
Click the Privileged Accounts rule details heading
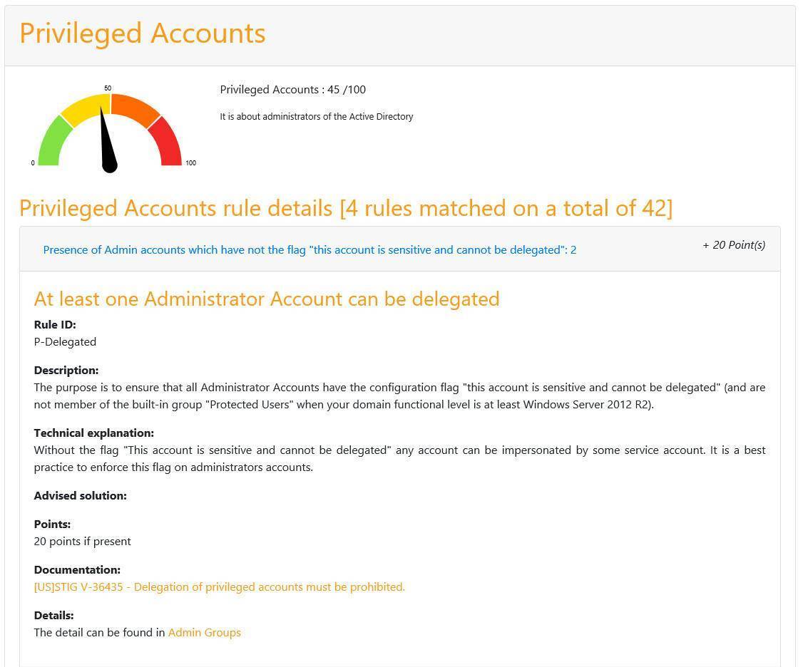(346, 208)
